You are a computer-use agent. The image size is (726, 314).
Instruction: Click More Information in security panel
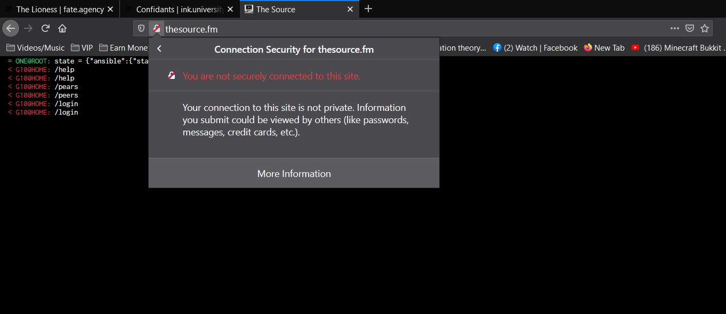(x=294, y=174)
